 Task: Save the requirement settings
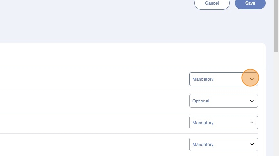[x=250, y=3]
